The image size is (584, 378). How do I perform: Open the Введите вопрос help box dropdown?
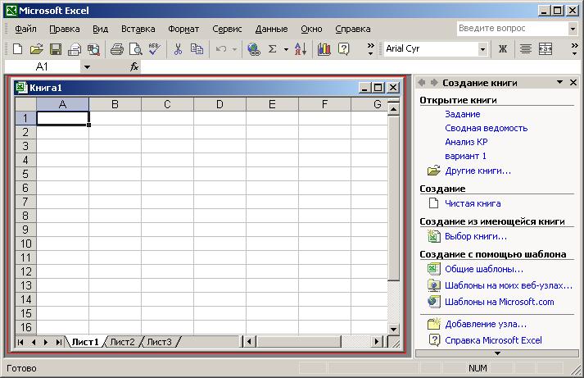[573, 29]
